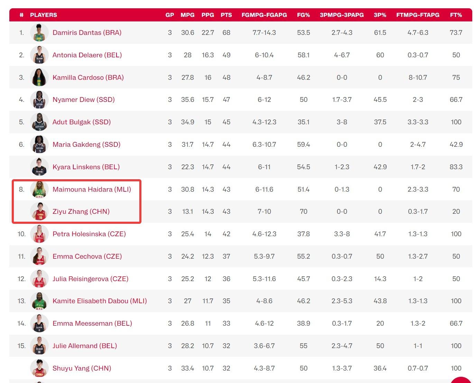Image resolution: width=474 pixels, height=383 pixels.
Task: Open Ziyu Zhang's avatar image
Action: (x=39, y=212)
